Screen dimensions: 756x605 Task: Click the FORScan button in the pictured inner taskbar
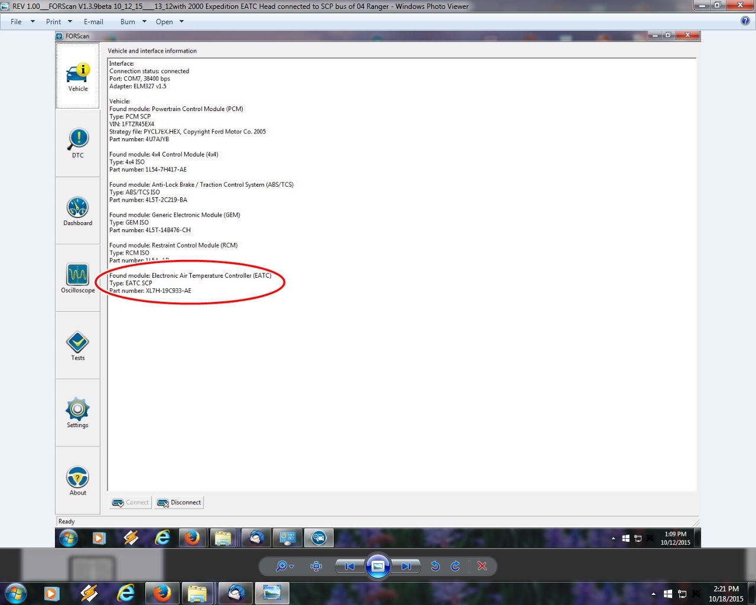pos(319,538)
